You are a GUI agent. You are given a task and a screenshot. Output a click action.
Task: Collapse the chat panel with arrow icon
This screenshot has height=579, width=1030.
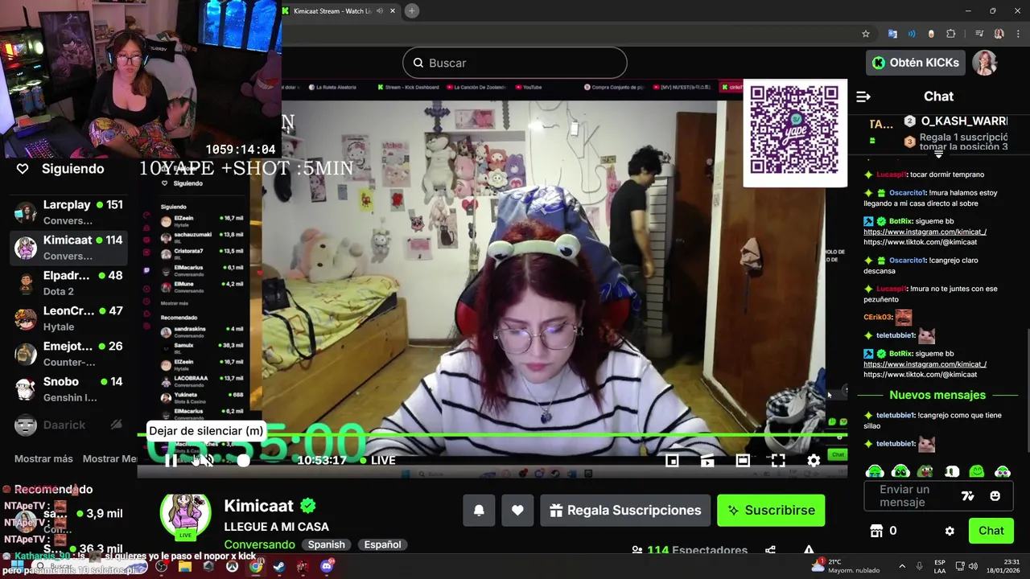point(863,96)
